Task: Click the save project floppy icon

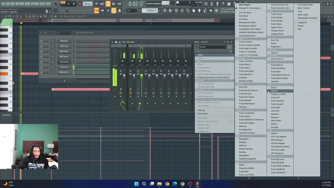Action: [x=229, y=4]
